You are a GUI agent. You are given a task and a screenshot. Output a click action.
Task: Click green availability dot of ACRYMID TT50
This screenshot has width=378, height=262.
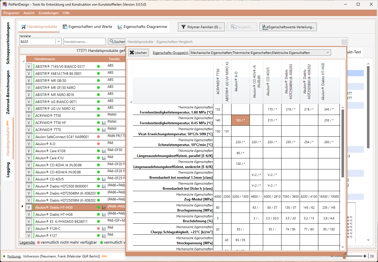pyautogui.click(x=98, y=116)
